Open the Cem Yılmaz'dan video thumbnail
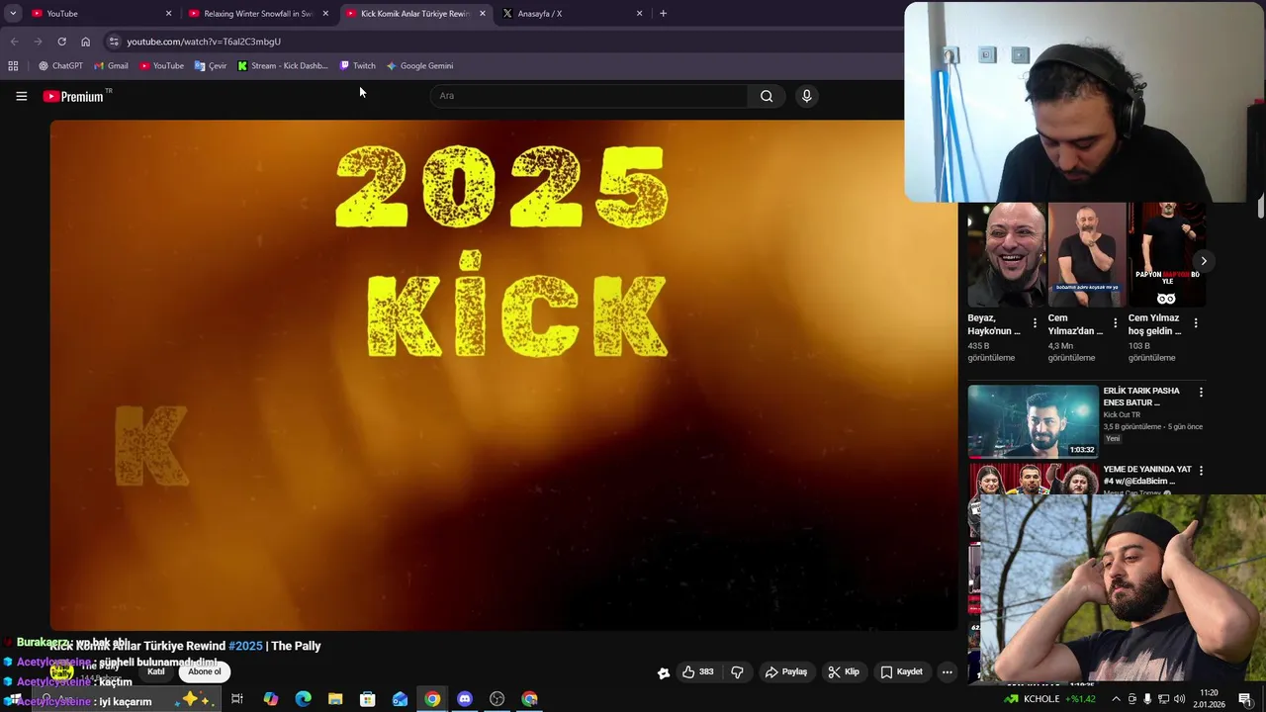 click(1086, 255)
